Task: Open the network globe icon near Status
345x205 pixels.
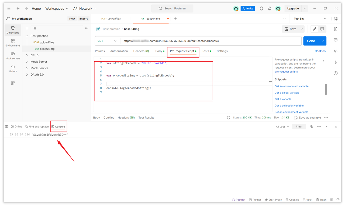Action: (228, 118)
